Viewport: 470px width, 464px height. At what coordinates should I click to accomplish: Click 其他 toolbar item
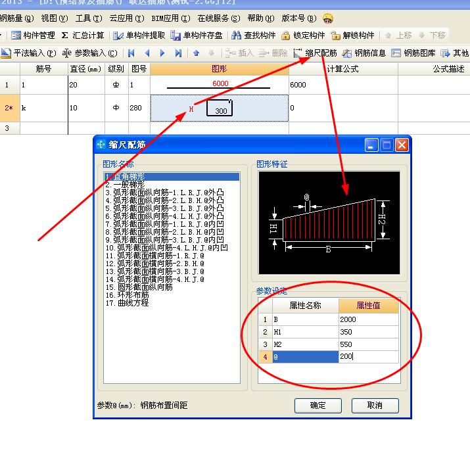tap(454, 53)
